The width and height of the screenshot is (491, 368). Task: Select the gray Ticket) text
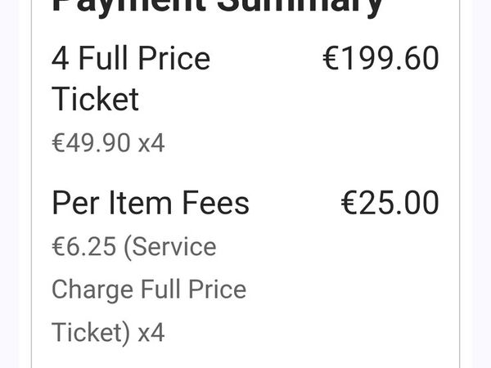[91, 333]
